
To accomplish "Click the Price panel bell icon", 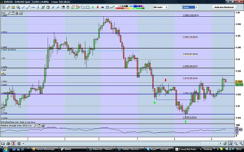I will point(21,13).
